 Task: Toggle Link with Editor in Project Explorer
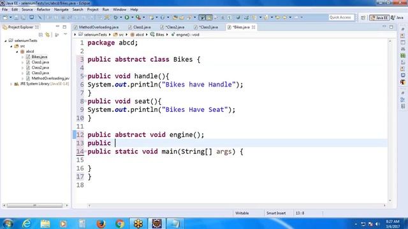48,34
